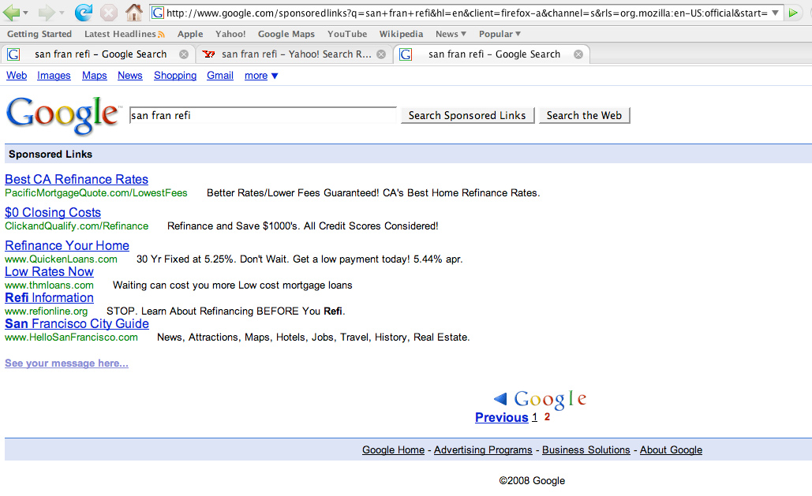Open the News link in Google navigation

coord(130,76)
